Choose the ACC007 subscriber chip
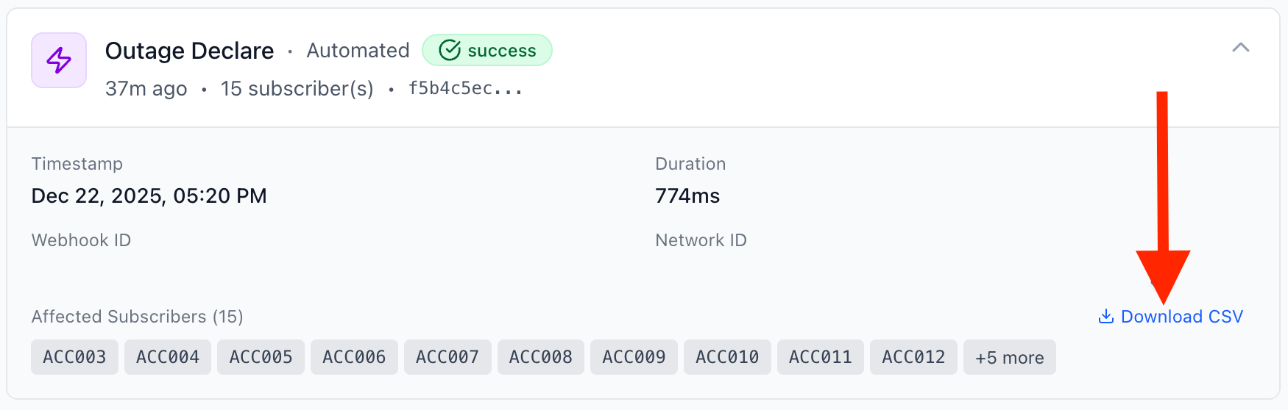The image size is (1288, 410). coord(447,357)
